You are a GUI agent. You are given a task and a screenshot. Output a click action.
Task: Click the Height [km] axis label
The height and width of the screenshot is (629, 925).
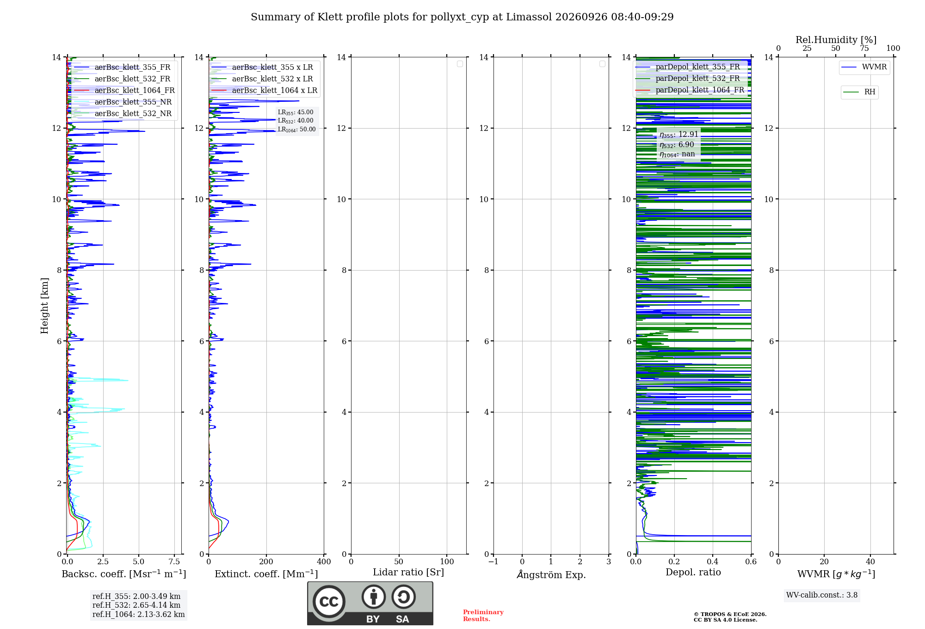(x=44, y=306)
